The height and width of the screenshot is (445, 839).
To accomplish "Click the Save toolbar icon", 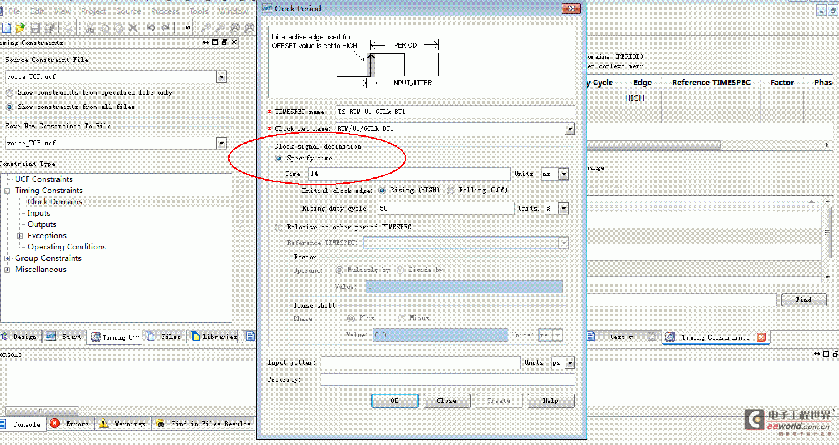I will [35, 28].
